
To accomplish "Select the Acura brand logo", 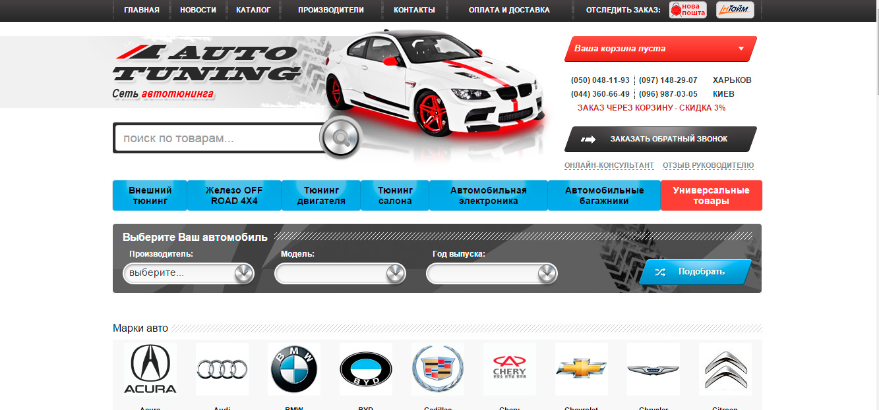I will tap(150, 369).
